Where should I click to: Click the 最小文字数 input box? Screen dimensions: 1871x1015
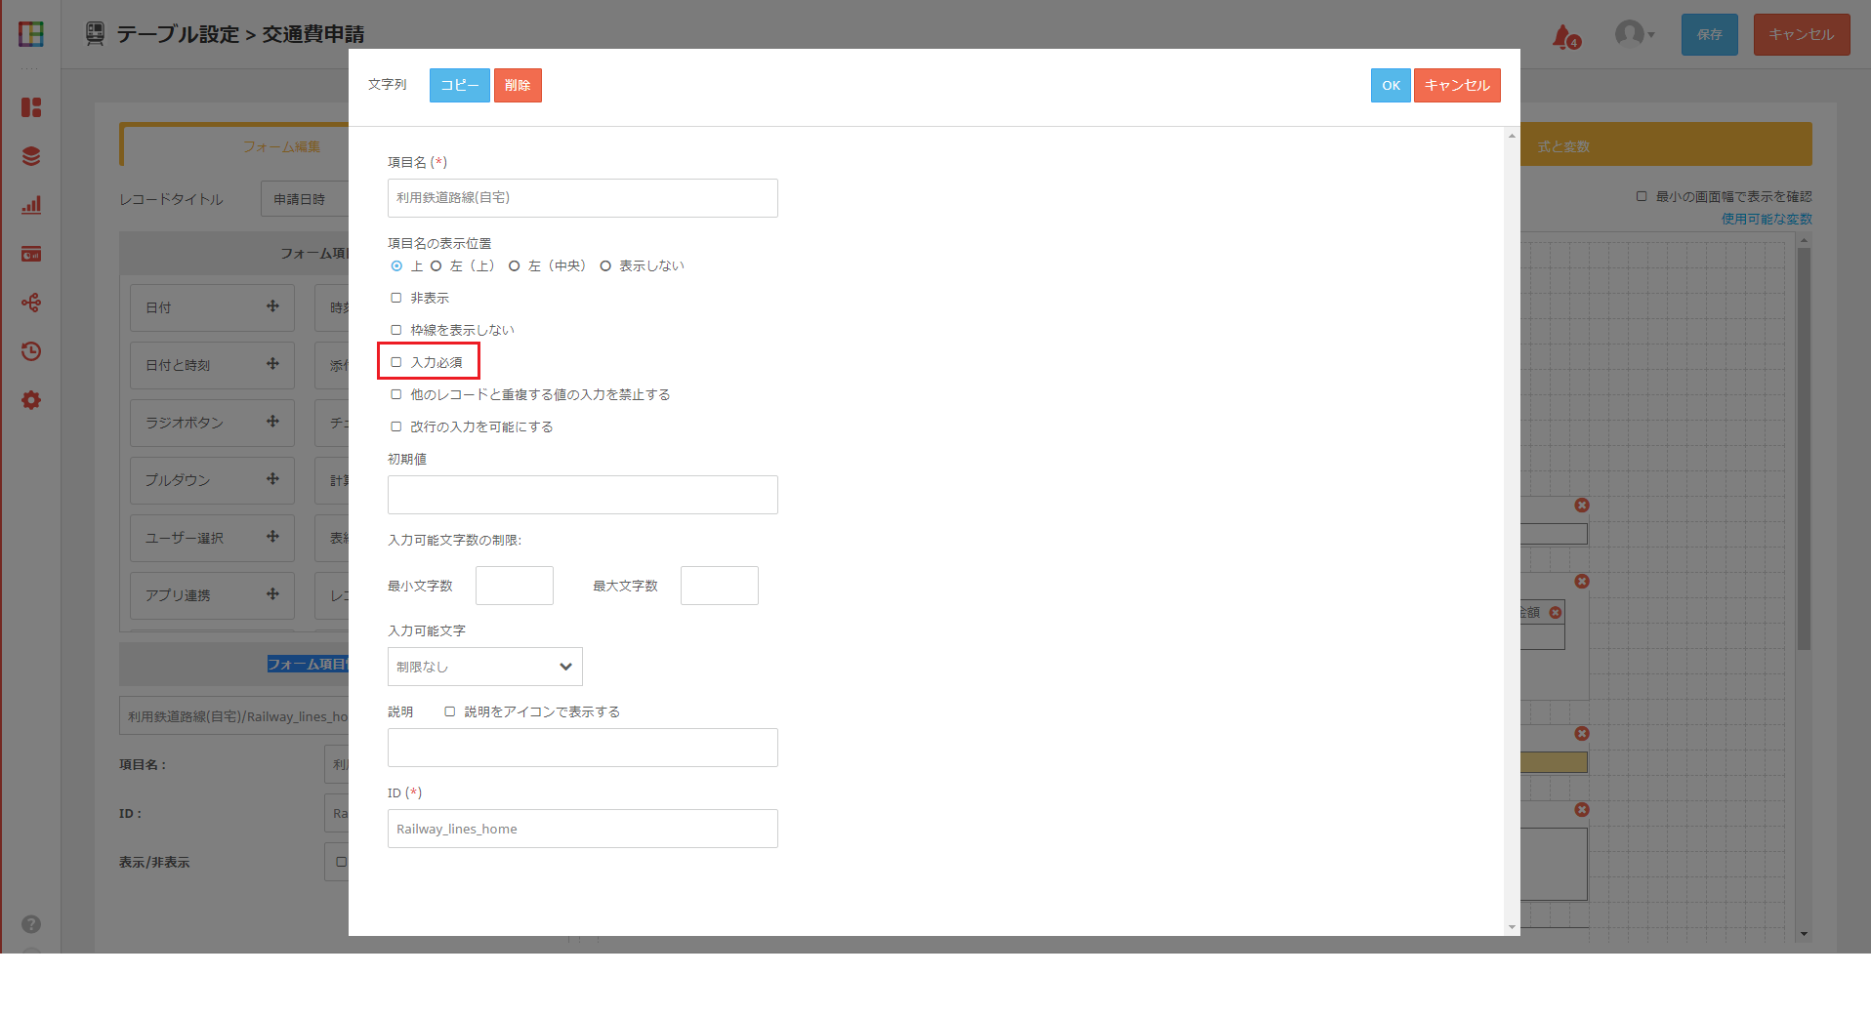pos(515,586)
